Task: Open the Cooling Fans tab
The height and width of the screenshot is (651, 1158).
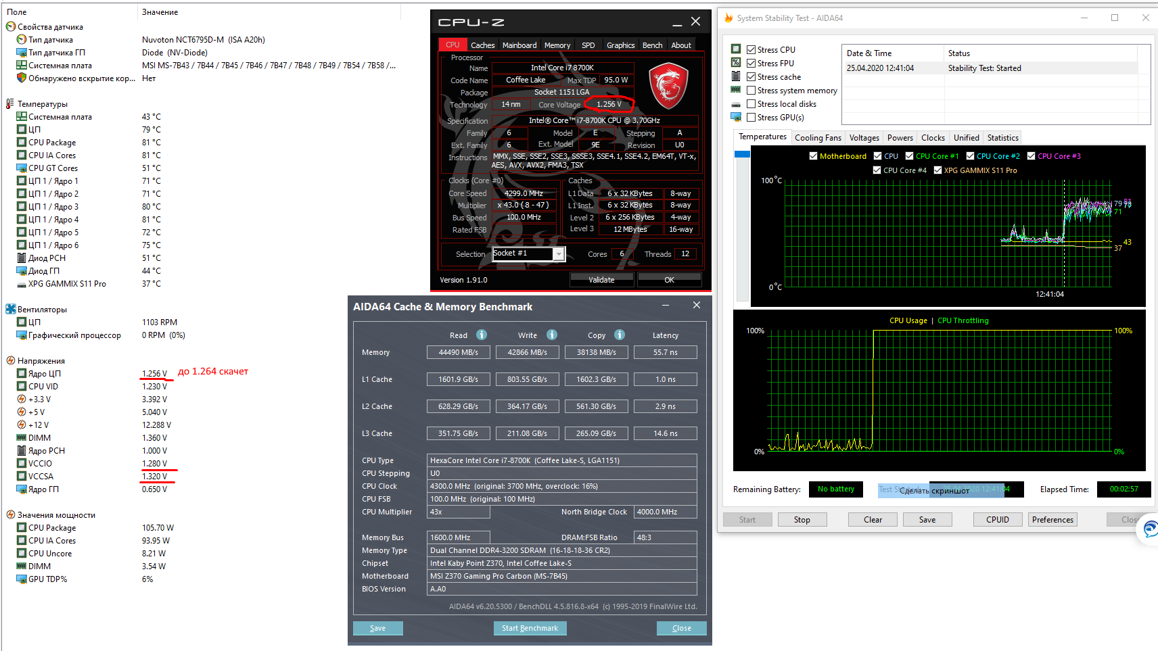Action: coord(818,138)
